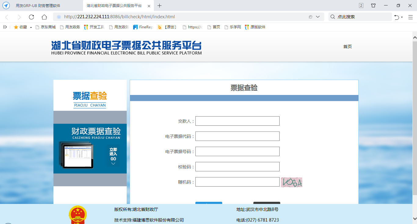Image resolution: width=417 pixels, height=224 pixels.
Task: Reload the page with the refresh icon
Action: 31,17
